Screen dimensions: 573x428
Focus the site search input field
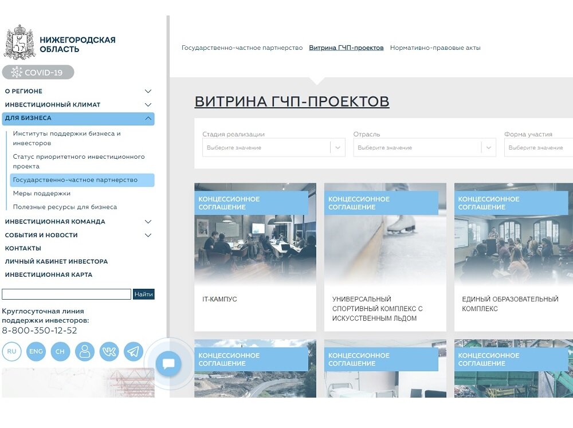click(66, 295)
